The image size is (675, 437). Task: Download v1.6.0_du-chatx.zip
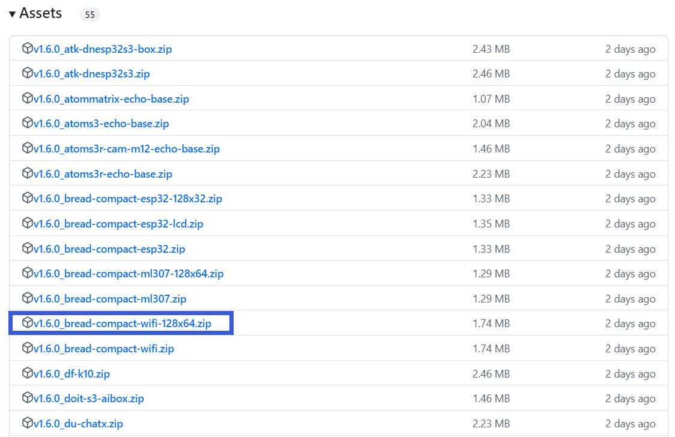(x=78, y=424)
